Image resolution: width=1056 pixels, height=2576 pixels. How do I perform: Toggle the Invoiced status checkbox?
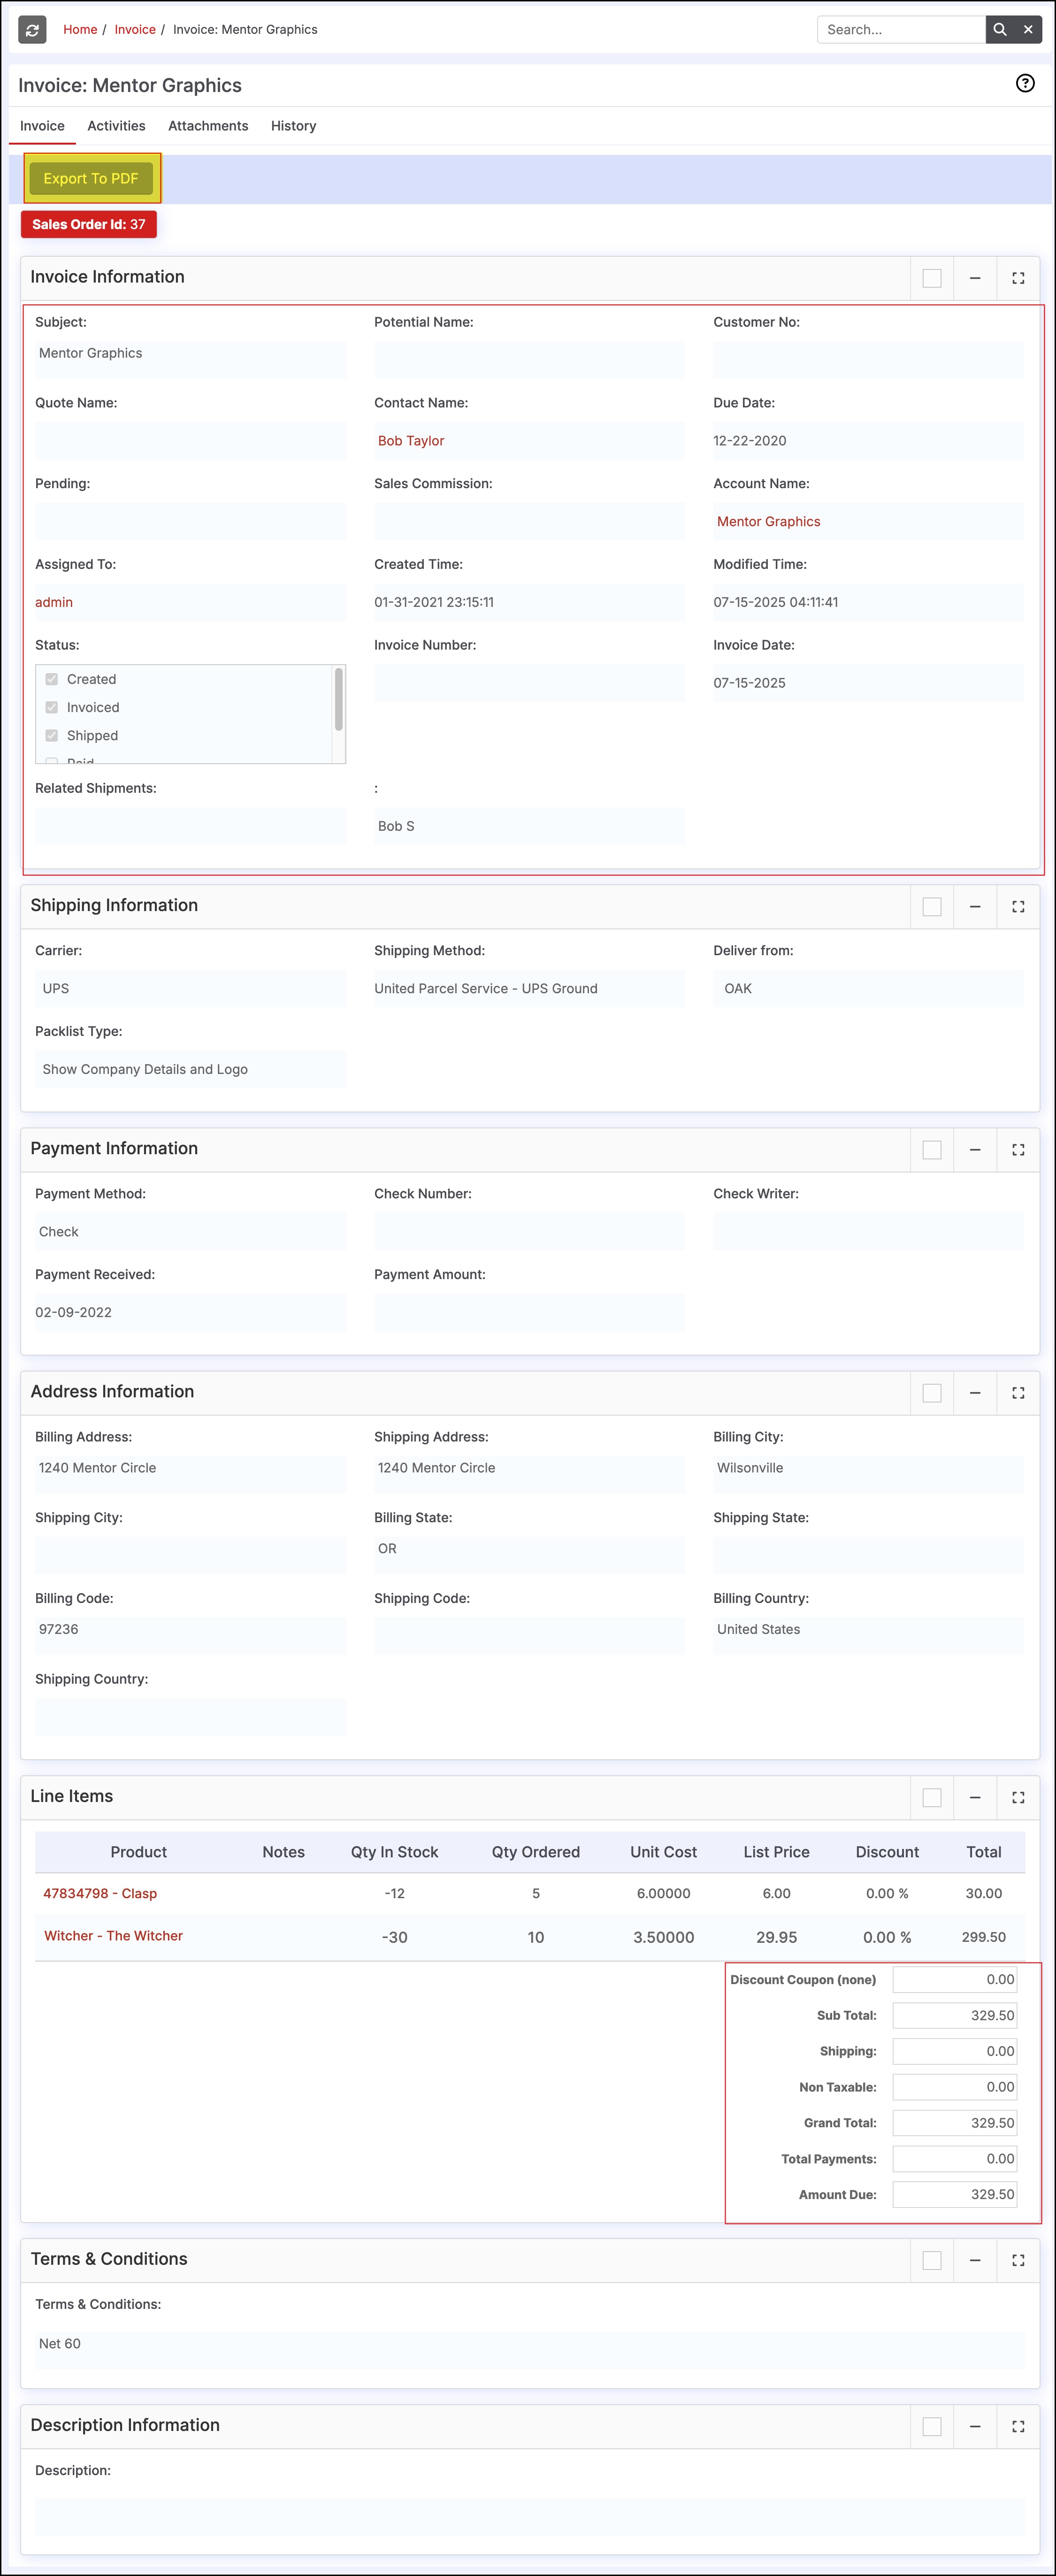click(52, 707)
